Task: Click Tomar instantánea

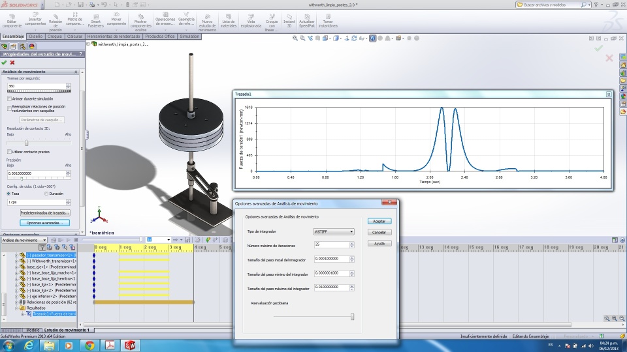Action: tap(328, 21)
